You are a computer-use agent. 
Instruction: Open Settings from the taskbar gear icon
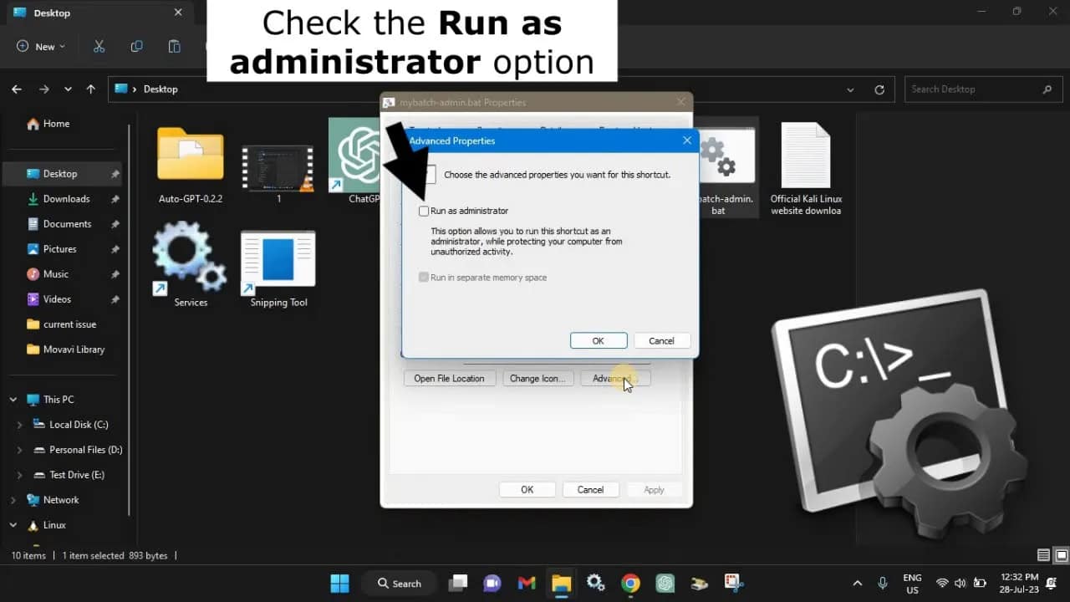595,583
